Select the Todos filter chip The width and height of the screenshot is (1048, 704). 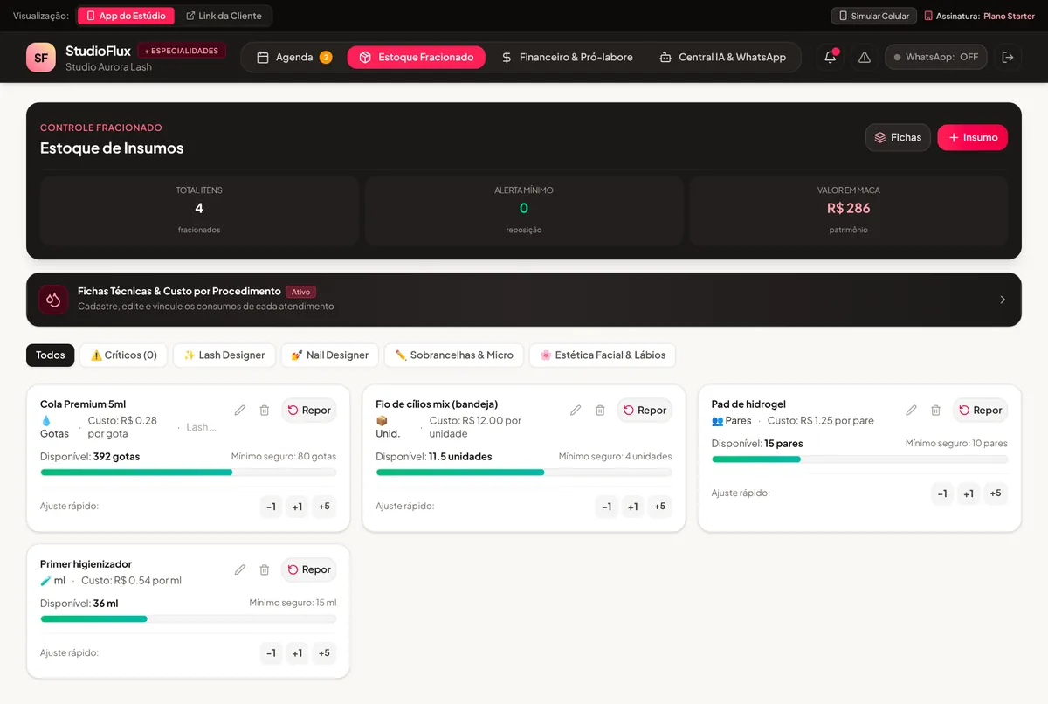point(51,355)
